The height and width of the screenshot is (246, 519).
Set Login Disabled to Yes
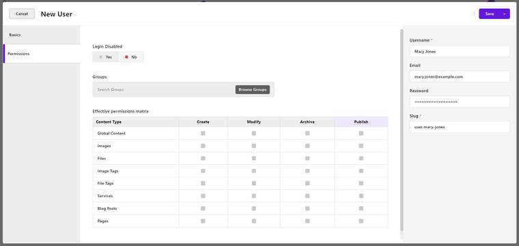pyautogui.click(x=106, y=57)
